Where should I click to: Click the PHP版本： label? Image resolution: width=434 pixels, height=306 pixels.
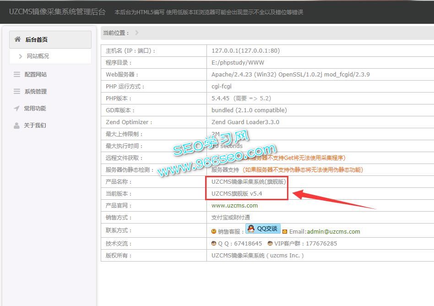coord(119,98)
